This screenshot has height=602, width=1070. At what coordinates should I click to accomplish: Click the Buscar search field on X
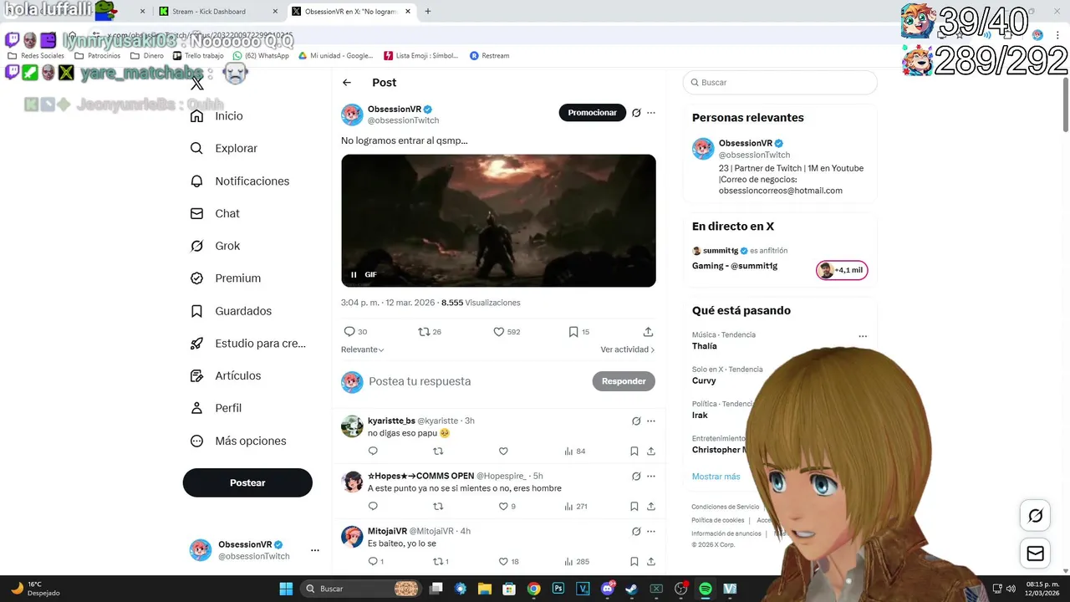pos(780,83)
